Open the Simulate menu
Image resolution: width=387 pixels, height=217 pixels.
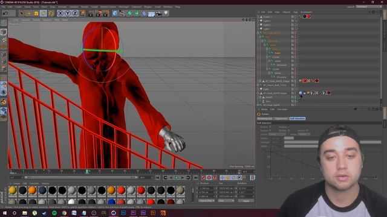coord(74,7)
